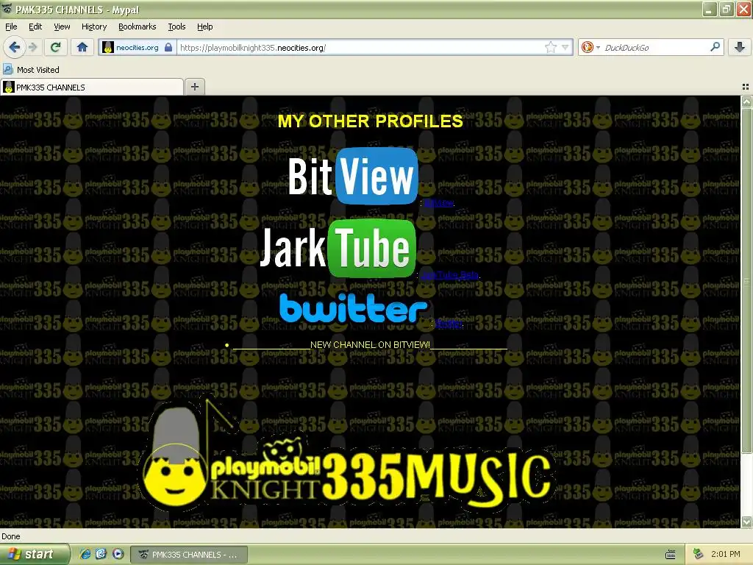Image resolution: width=753 pixels, height=565 pixels.
Task: Follow the blue Bwitter text link
Action: point(449,324)
